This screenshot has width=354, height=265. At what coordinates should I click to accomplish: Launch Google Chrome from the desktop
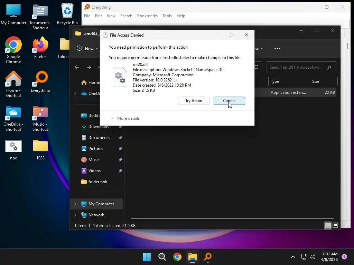[x=13, y=50]
